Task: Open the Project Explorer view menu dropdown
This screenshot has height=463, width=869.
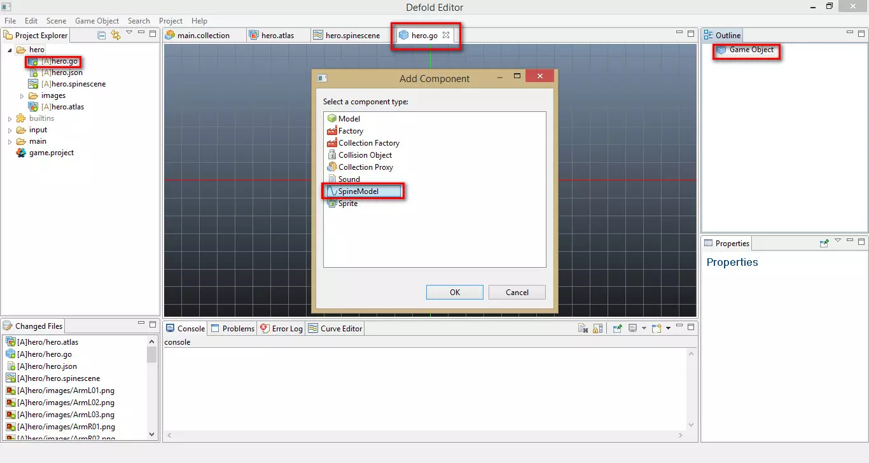Action: pyautogui.click(x=129, y=33)
